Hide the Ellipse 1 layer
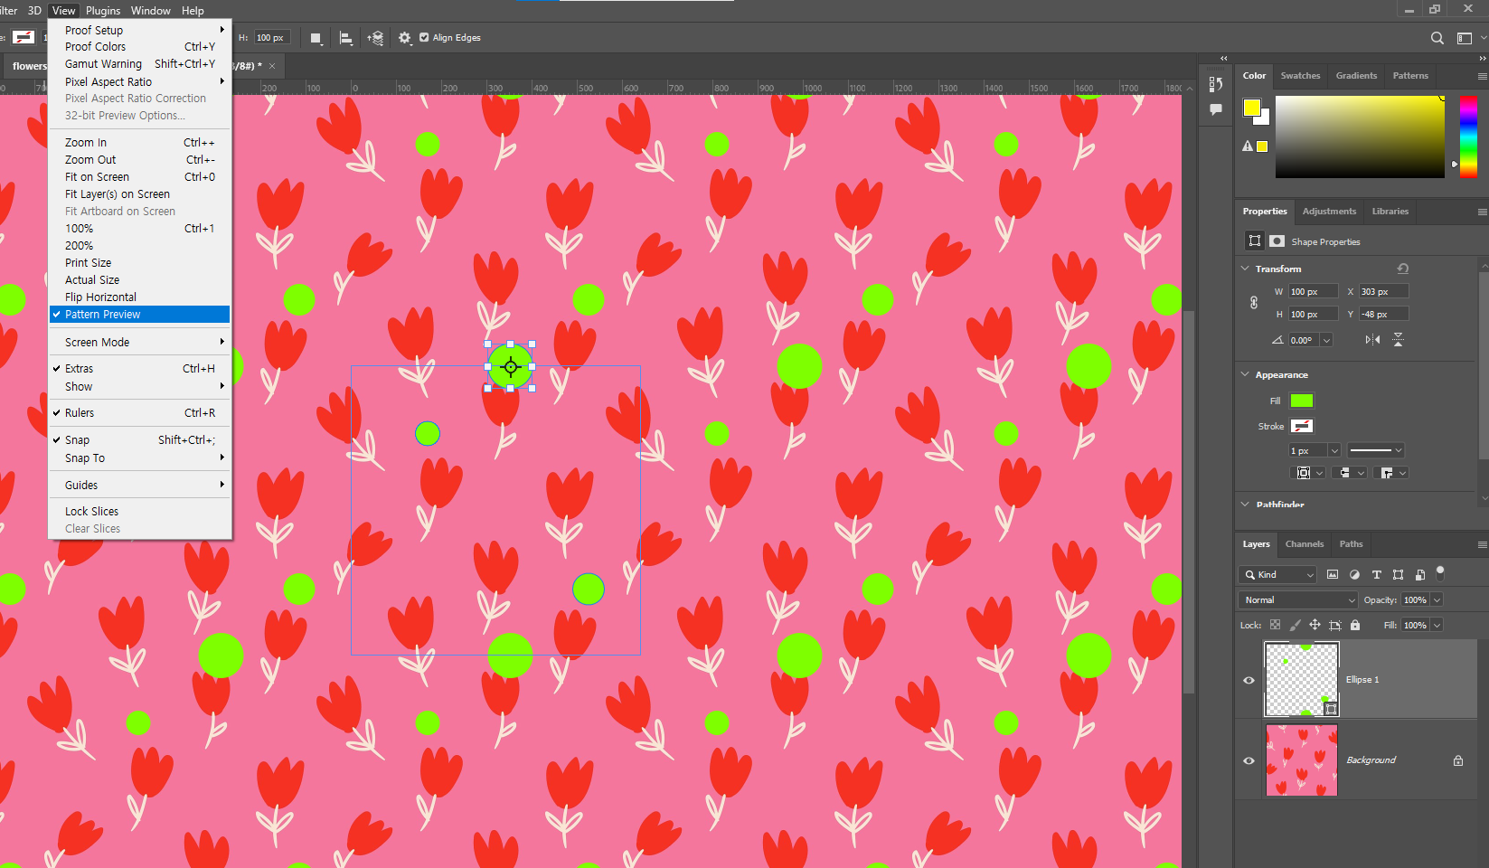 coord(1249,680)
